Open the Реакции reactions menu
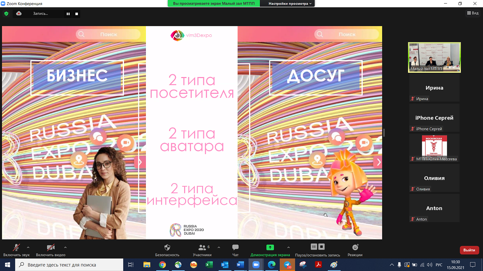Image resolution: width=483 pixels, height=271 pixels. coord(355,250)
